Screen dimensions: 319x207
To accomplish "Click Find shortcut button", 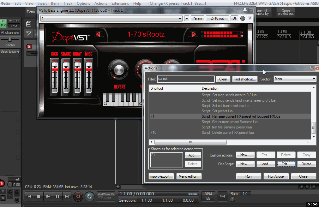I will pyautogui.click(x=245, y=79).
